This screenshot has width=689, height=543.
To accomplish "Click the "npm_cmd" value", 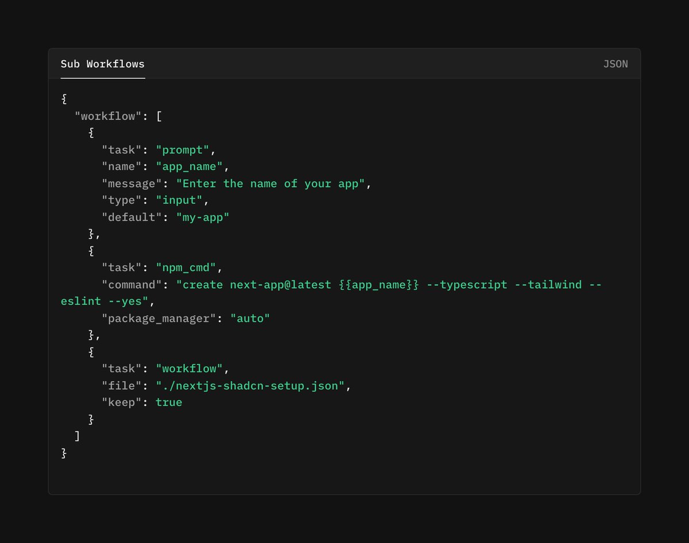I will (x=186, y=267).
